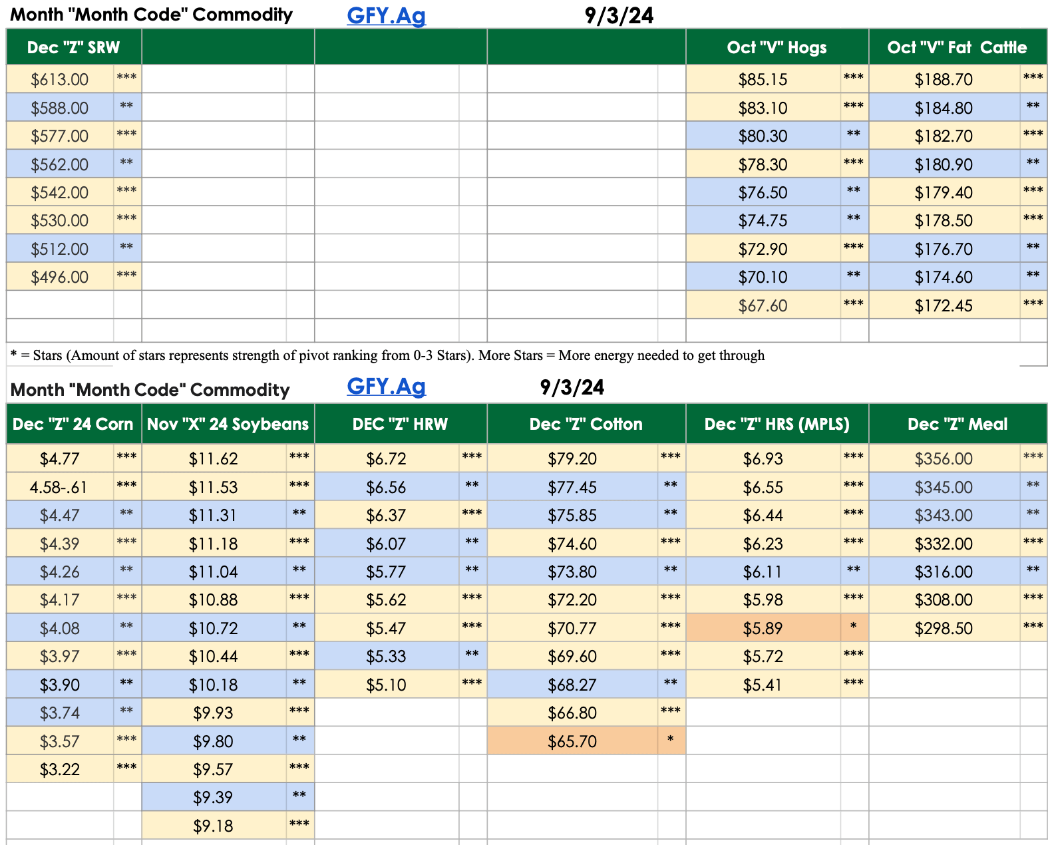Image resolution: width=1050 pixels, height=845 pixels.
Task: Open the lower GFY.Ag link
Action: pyautogui.click(x=386, y=386)
